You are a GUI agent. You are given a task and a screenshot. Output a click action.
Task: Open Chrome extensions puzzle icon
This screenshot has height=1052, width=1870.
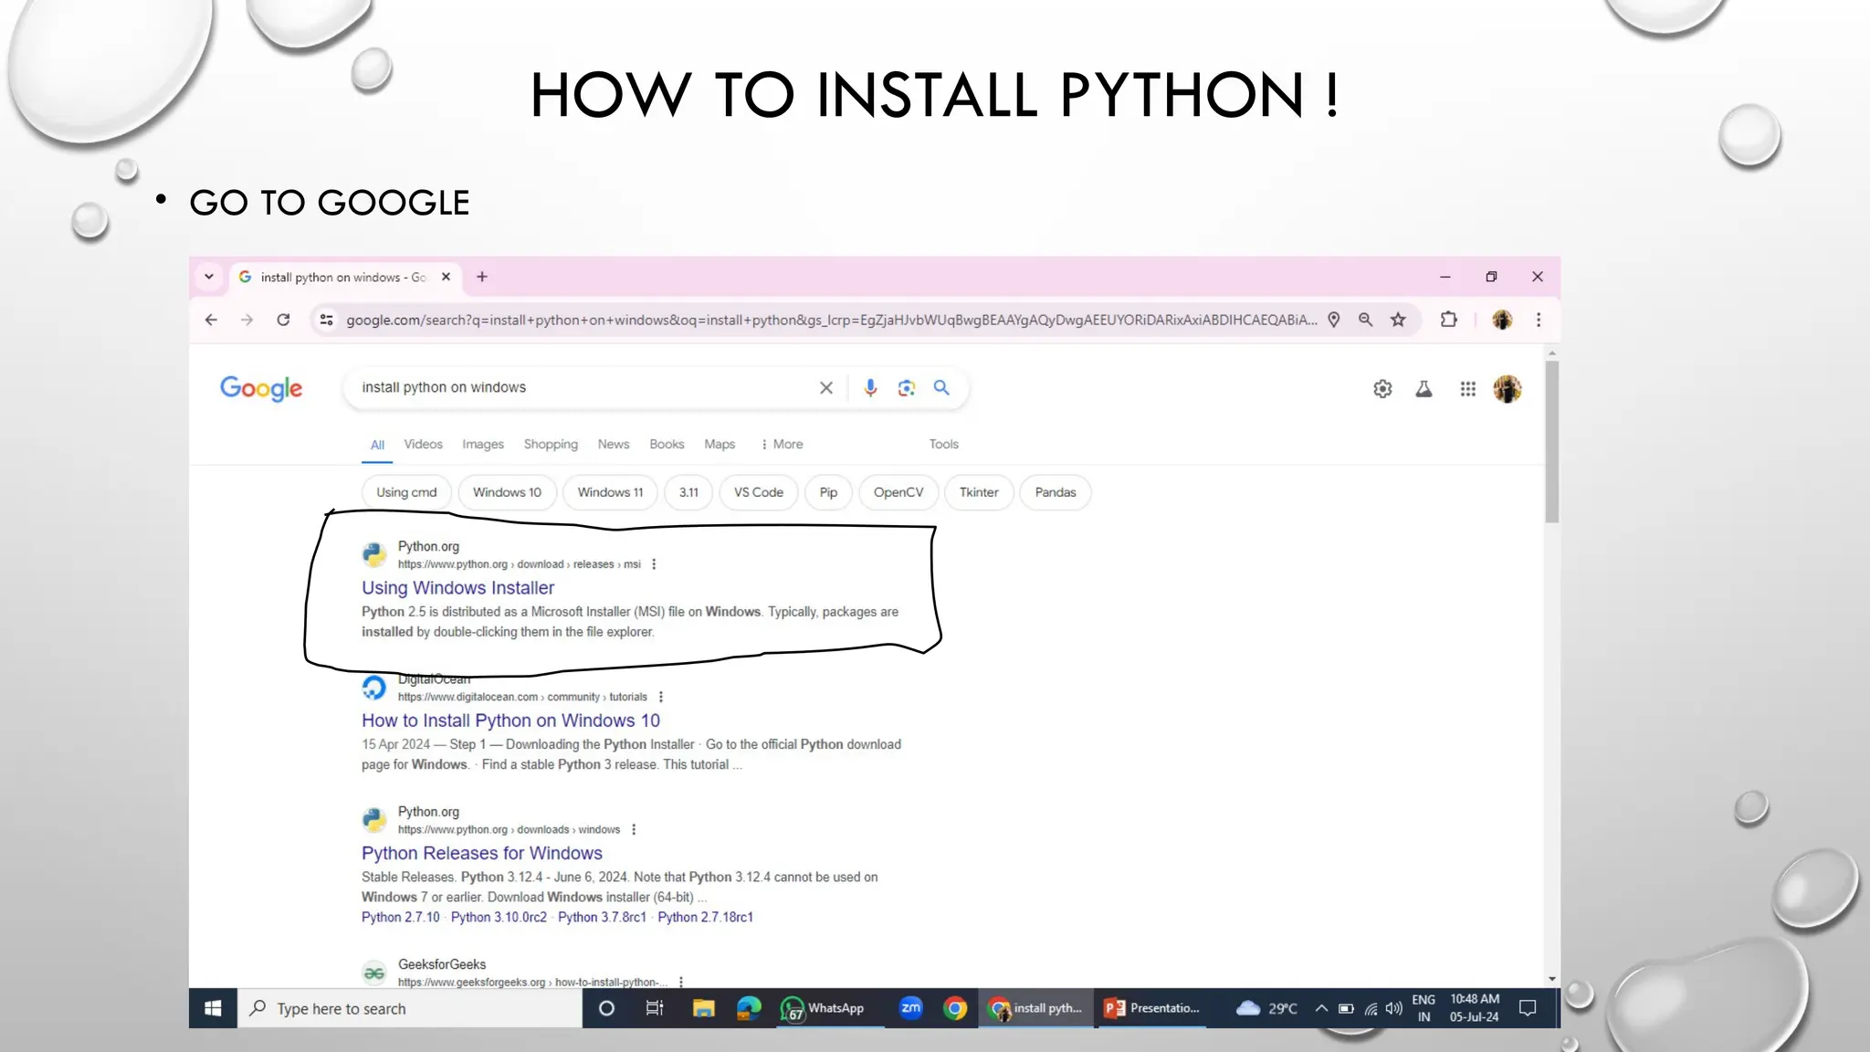point(1449,320)
